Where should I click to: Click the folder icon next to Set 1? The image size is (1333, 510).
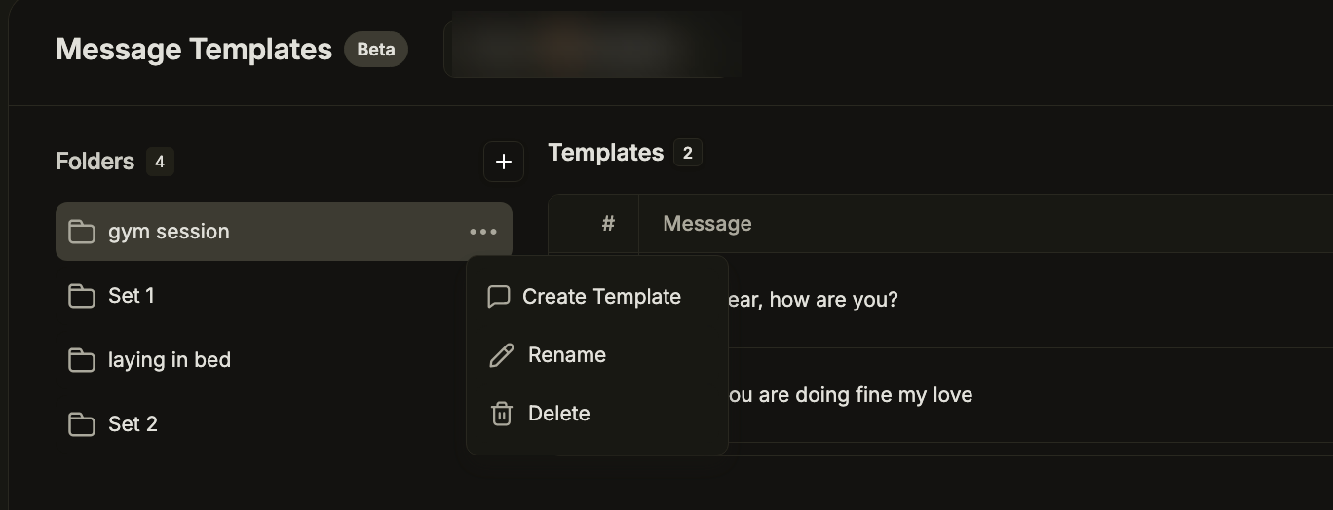(x=82, y=296)
